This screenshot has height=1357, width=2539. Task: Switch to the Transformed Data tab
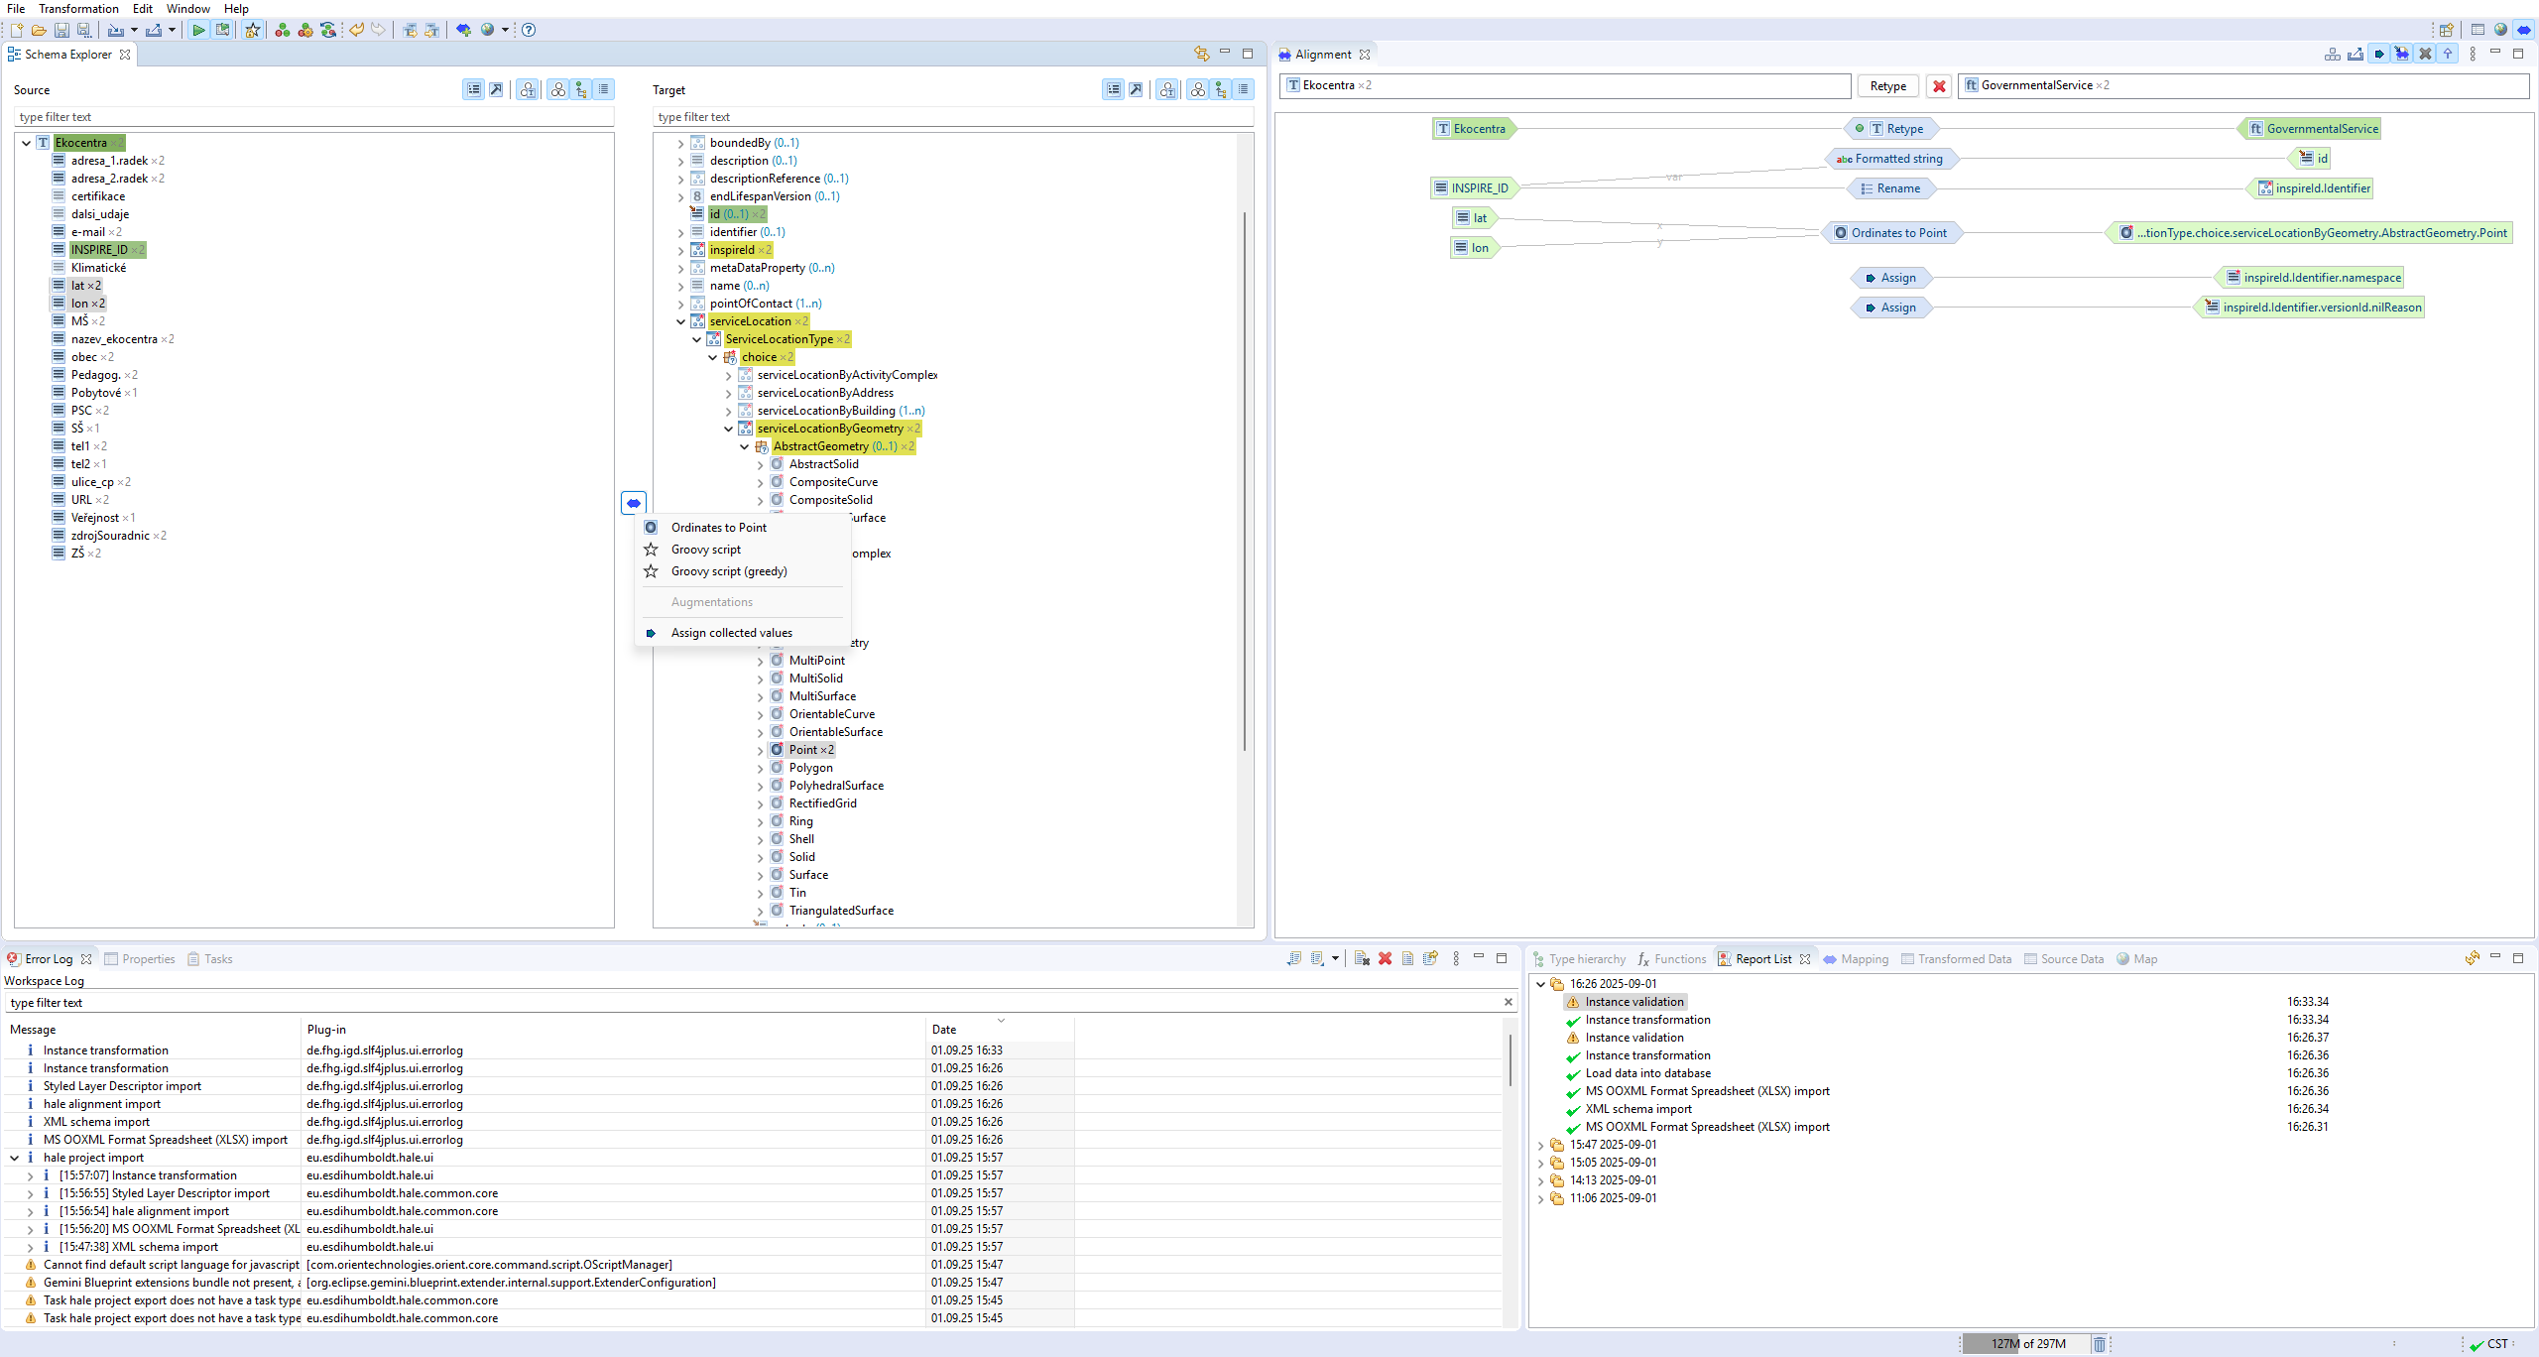pos(1964,959)
